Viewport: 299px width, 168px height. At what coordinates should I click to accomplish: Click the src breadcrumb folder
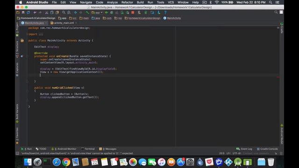(73, 18)
